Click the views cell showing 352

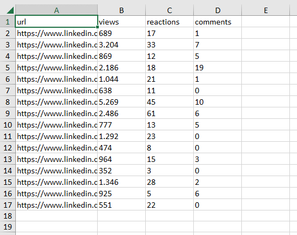121,171
